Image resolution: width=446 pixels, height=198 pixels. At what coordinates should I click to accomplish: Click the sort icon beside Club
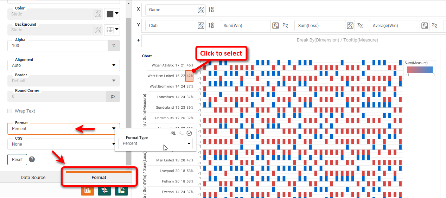pos(211,26)
